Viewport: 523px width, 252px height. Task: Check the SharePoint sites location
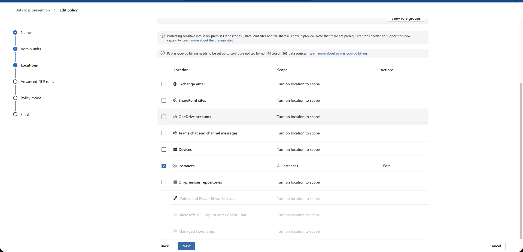pos(164,100)
